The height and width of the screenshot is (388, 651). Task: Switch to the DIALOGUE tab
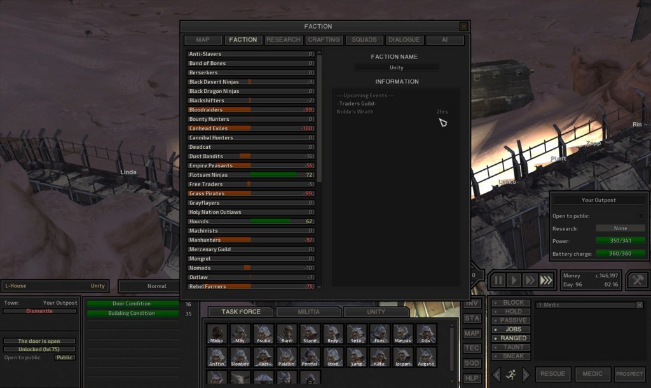(404, 40)
